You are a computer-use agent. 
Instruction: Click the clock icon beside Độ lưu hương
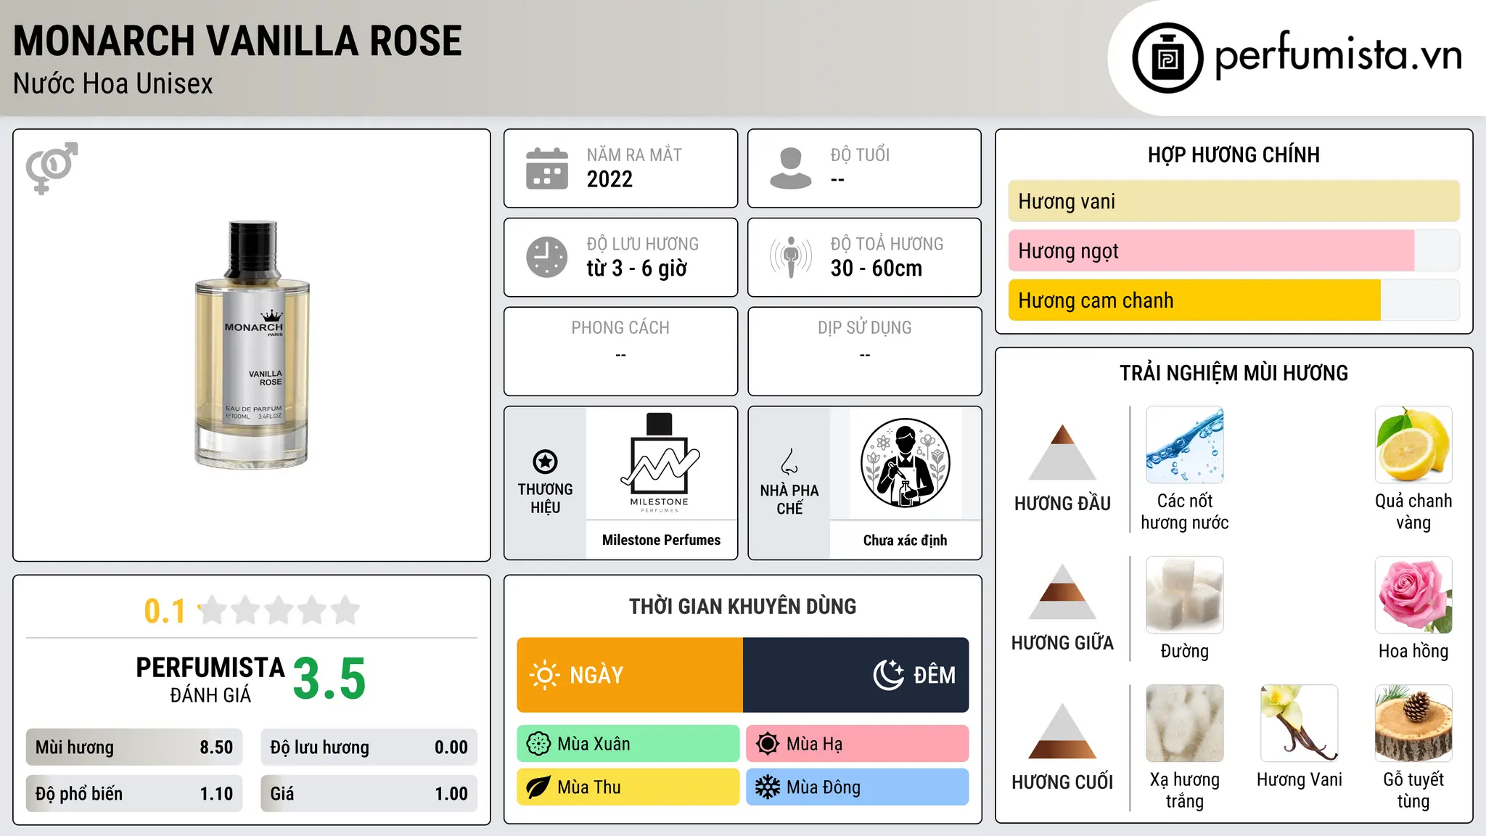pyautogui.click(x=547, y=257)
